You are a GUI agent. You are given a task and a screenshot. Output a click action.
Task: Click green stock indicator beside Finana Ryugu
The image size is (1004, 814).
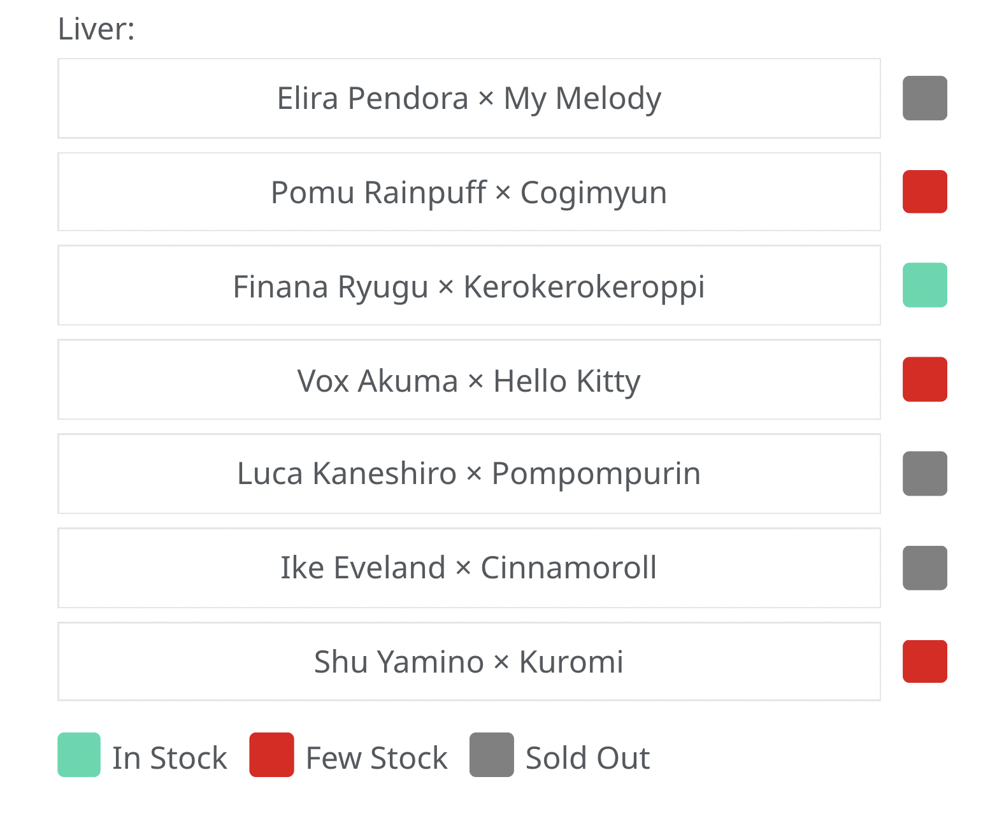(x=924, y=285)
